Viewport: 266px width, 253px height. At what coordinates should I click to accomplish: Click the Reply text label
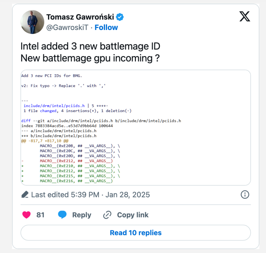tap(81, 215)
